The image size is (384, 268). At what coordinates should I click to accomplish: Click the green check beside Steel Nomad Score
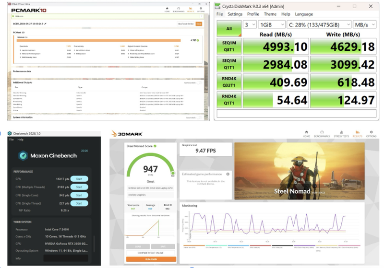pyautogui.click(x=155, y=146)
